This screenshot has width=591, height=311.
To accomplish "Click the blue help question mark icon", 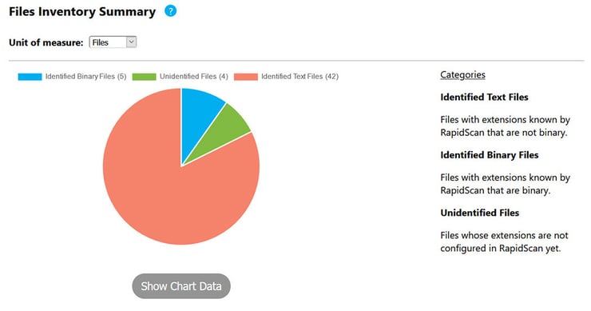I will pos(170,11).
